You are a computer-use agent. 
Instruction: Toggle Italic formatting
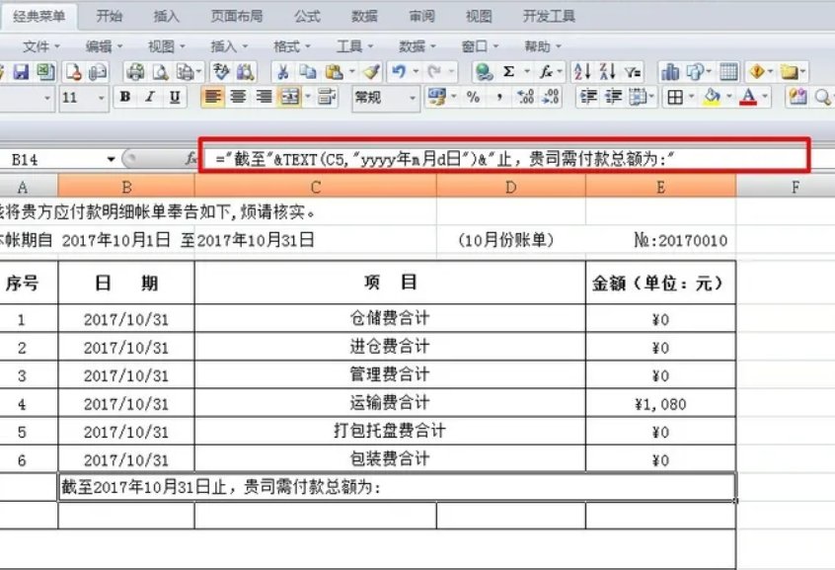point(150,97)
